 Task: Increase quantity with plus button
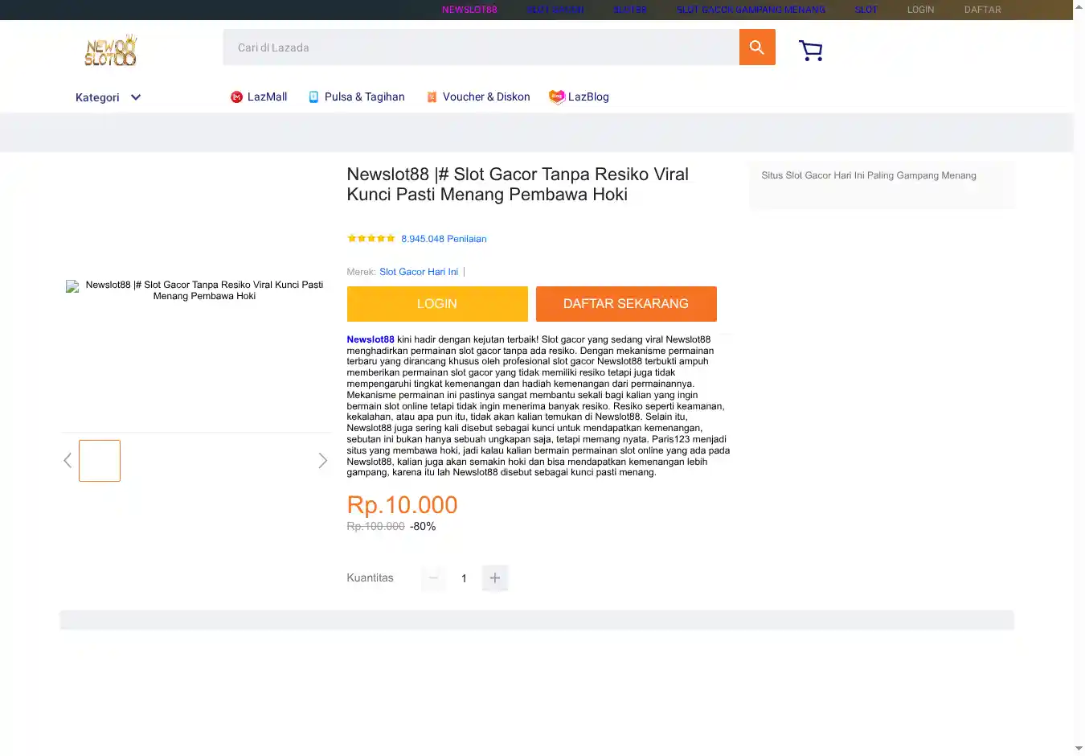494,578
